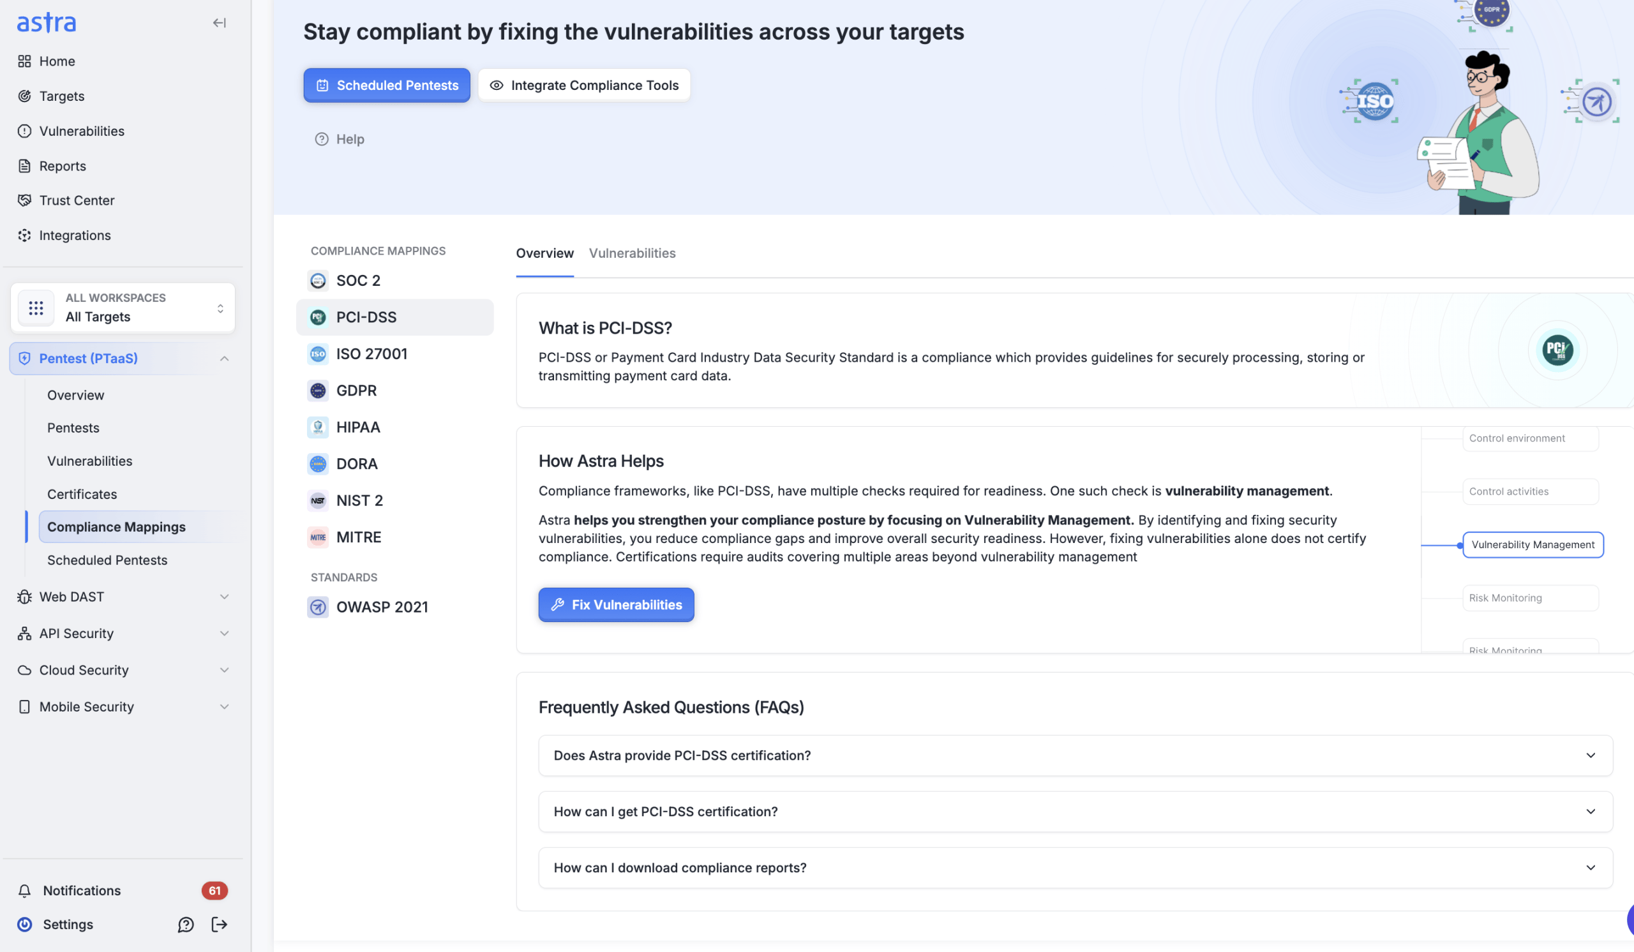Click the Home grid icon
The width and height of the screenshot is (1634, 952).
click(25, 61)
